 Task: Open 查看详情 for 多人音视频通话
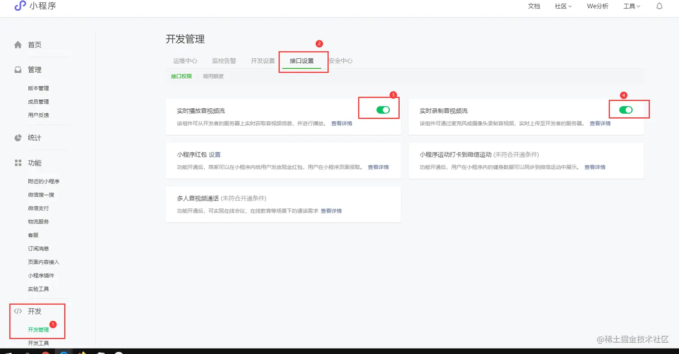(331, 211)
